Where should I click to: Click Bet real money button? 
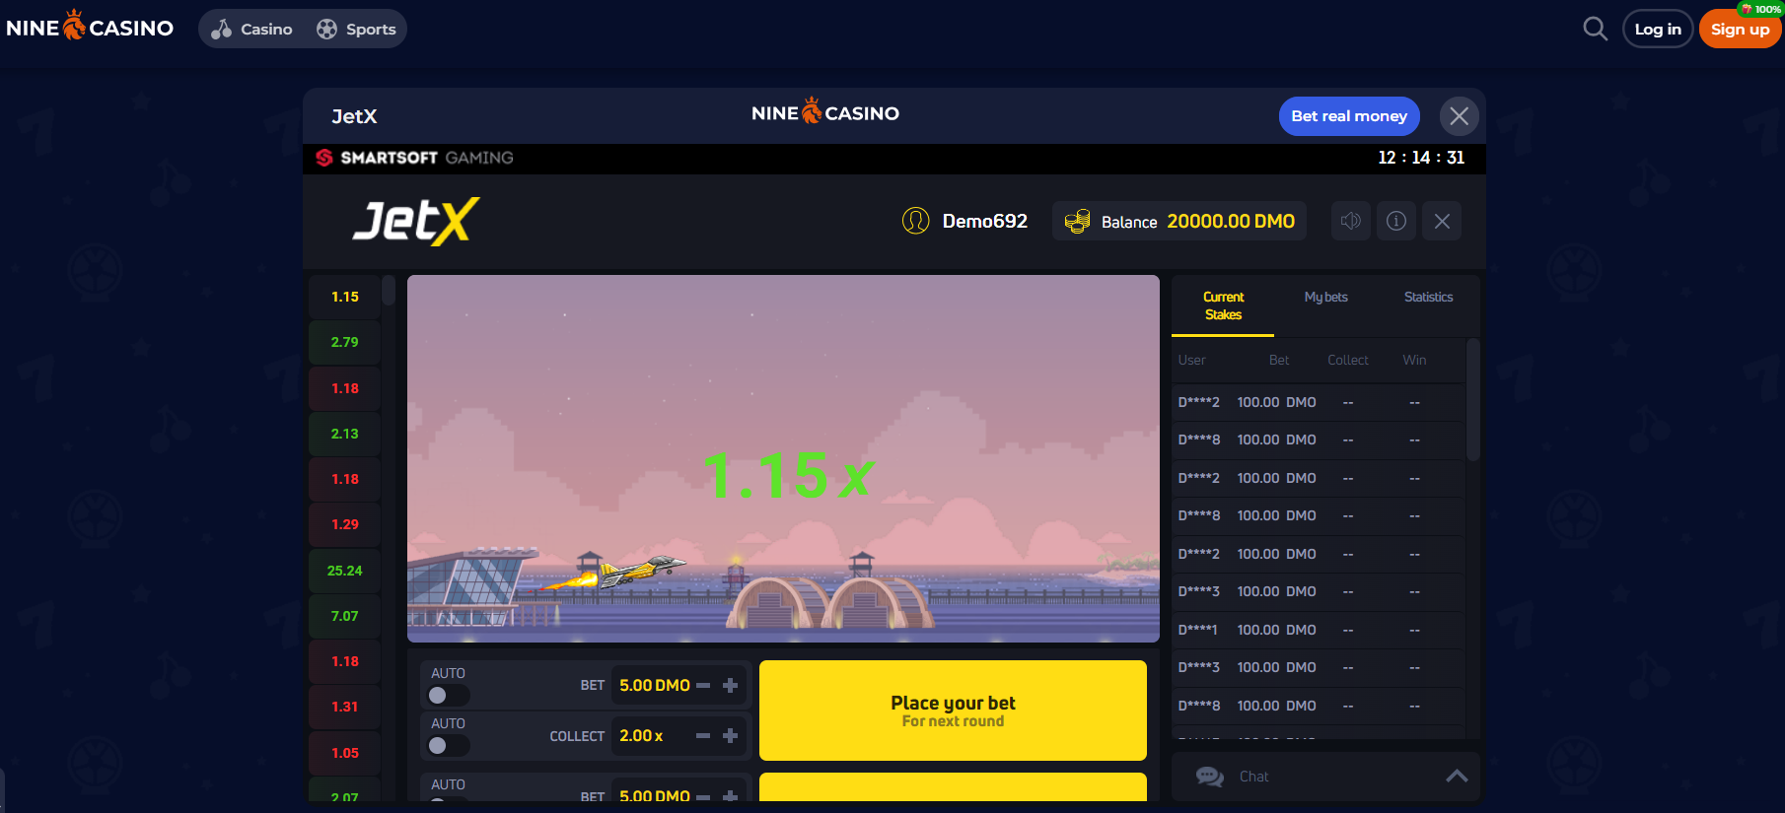click(x=1349, y=116)
